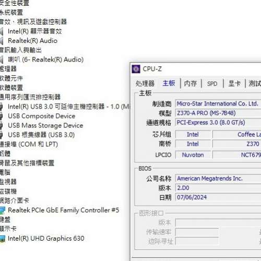261x261 pixels.
Task: Click BIOS version field 2.D0
Action: [218, 188]
